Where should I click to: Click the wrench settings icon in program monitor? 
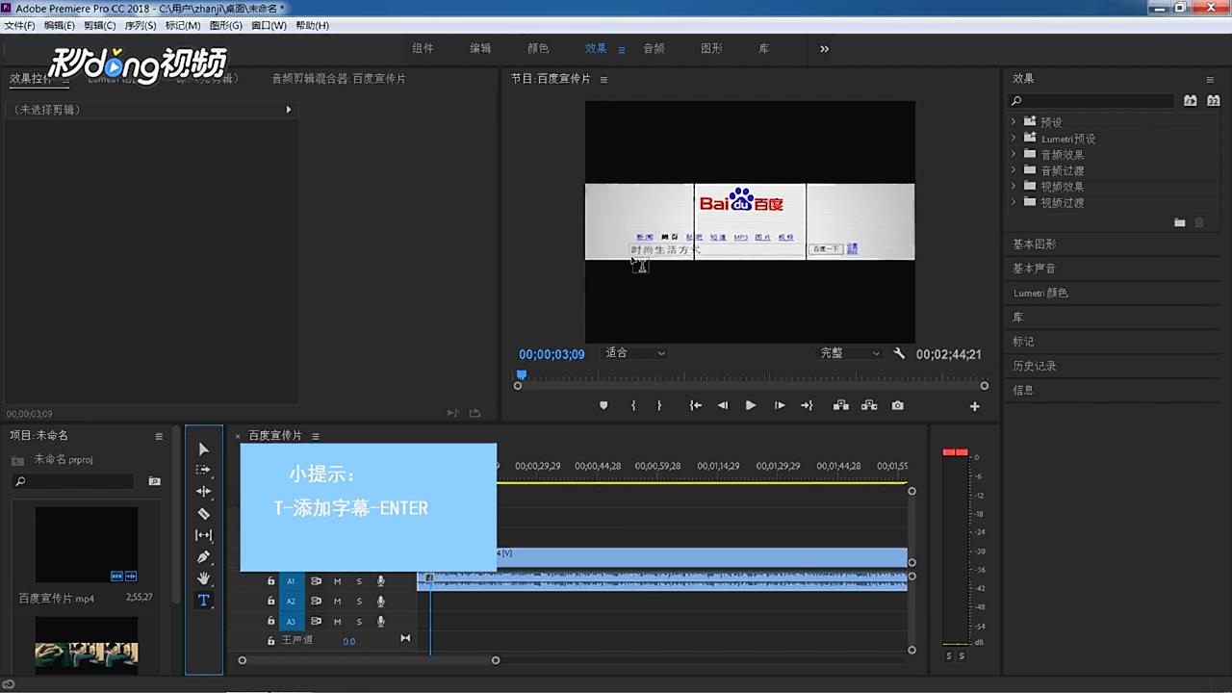click(x=899, y=353)
